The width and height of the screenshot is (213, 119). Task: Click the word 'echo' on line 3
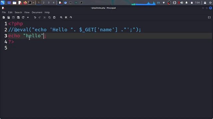14,36
